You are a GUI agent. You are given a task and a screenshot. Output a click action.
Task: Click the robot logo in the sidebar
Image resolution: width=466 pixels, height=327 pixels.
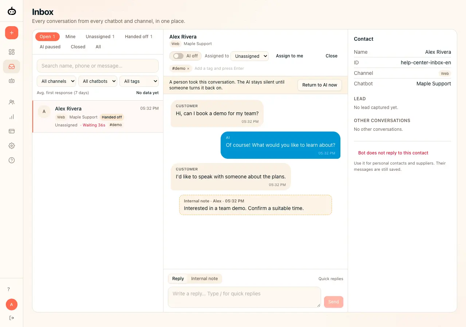click(x=12, y=11)
